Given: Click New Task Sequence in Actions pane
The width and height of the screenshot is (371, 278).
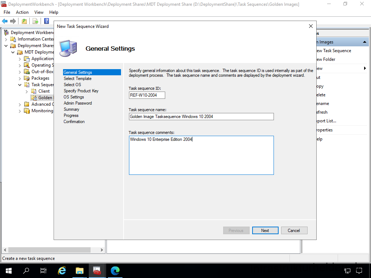Looking at the screenshot, I should click(x=334, y=51).
